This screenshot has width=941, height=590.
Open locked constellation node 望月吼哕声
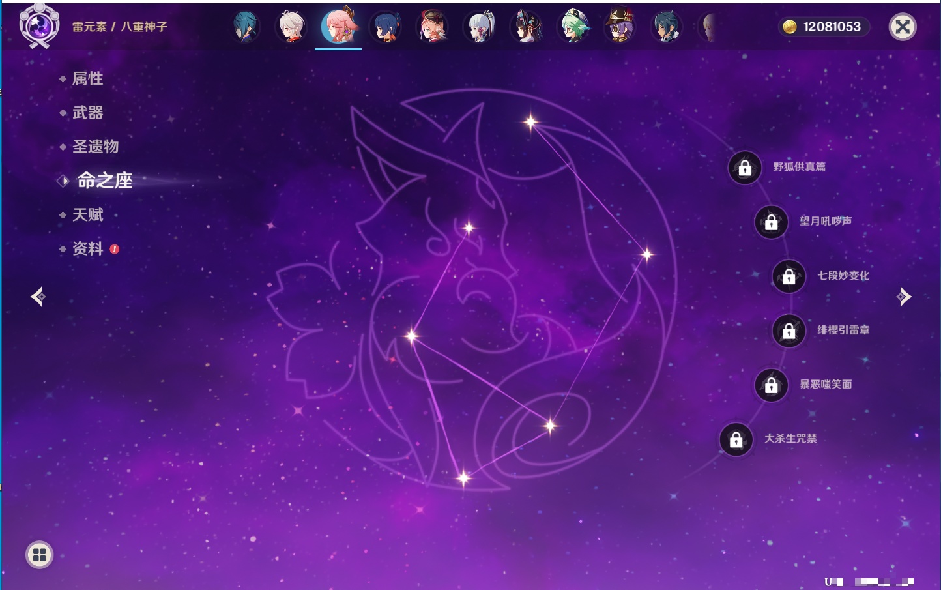coord(772,222)
